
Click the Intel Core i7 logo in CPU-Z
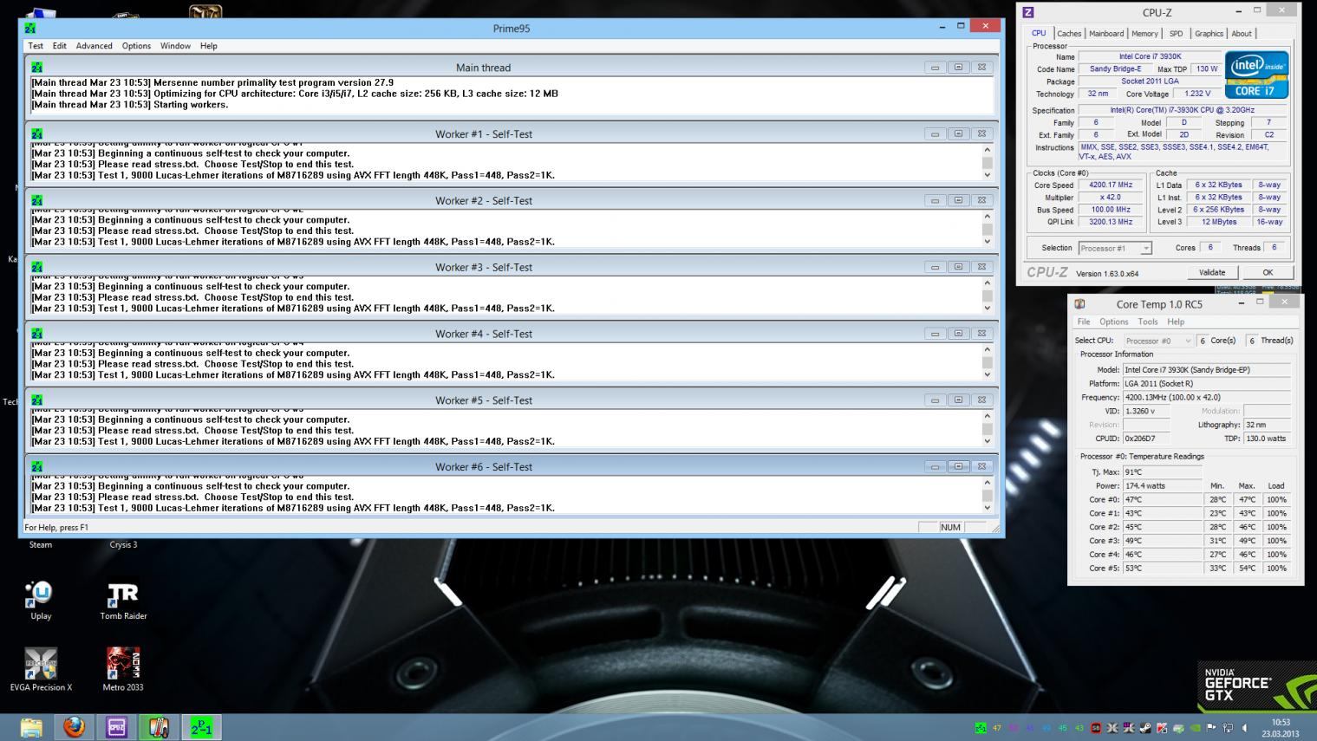tap(1256, 74)
